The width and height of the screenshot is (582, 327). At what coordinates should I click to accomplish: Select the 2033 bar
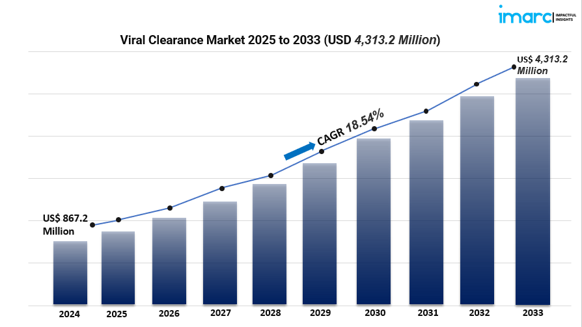coord(533,191)
